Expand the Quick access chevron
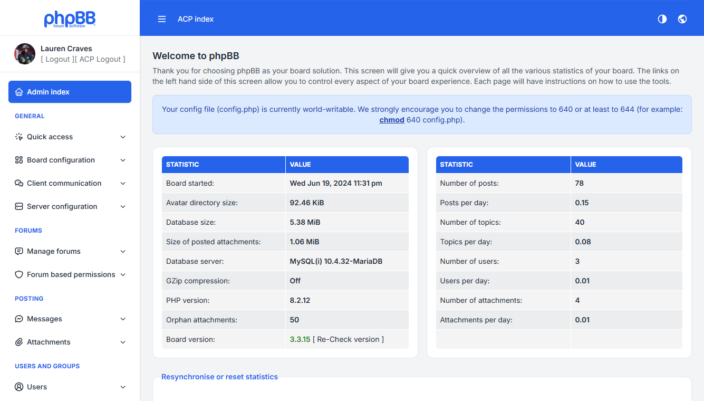The height and width of the screenshot is (401, 704). pyautogui.click(x=123, y=137)
